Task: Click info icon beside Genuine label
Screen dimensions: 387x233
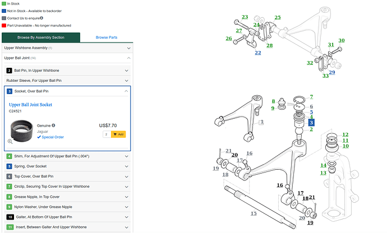Action: click(53, 125)
